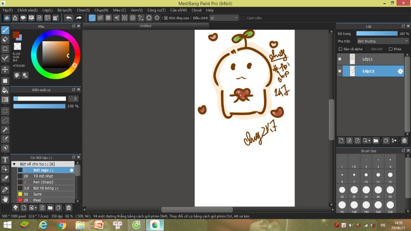Viewport: 411px width, 231px height.
Task: Toggle the Khử răng cưa anti-aliasing checkbox
Action: coord(166,18)
